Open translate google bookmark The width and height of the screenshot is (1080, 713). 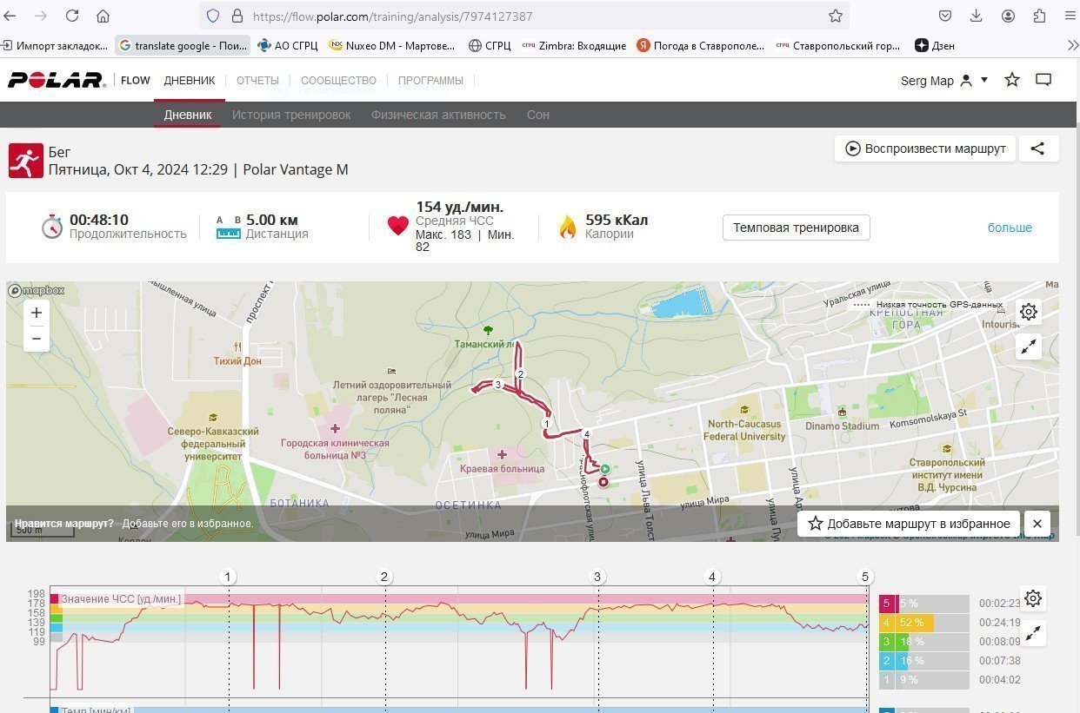183,45
